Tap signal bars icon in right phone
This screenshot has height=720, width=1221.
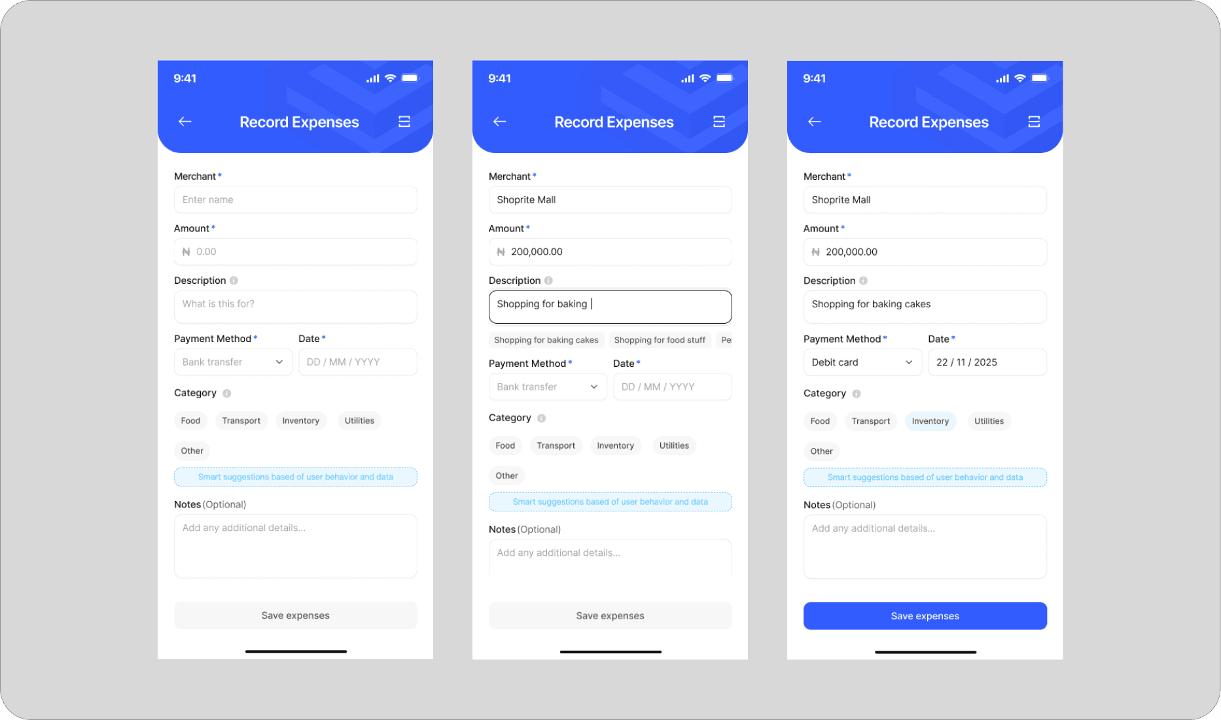(1002, 78)
